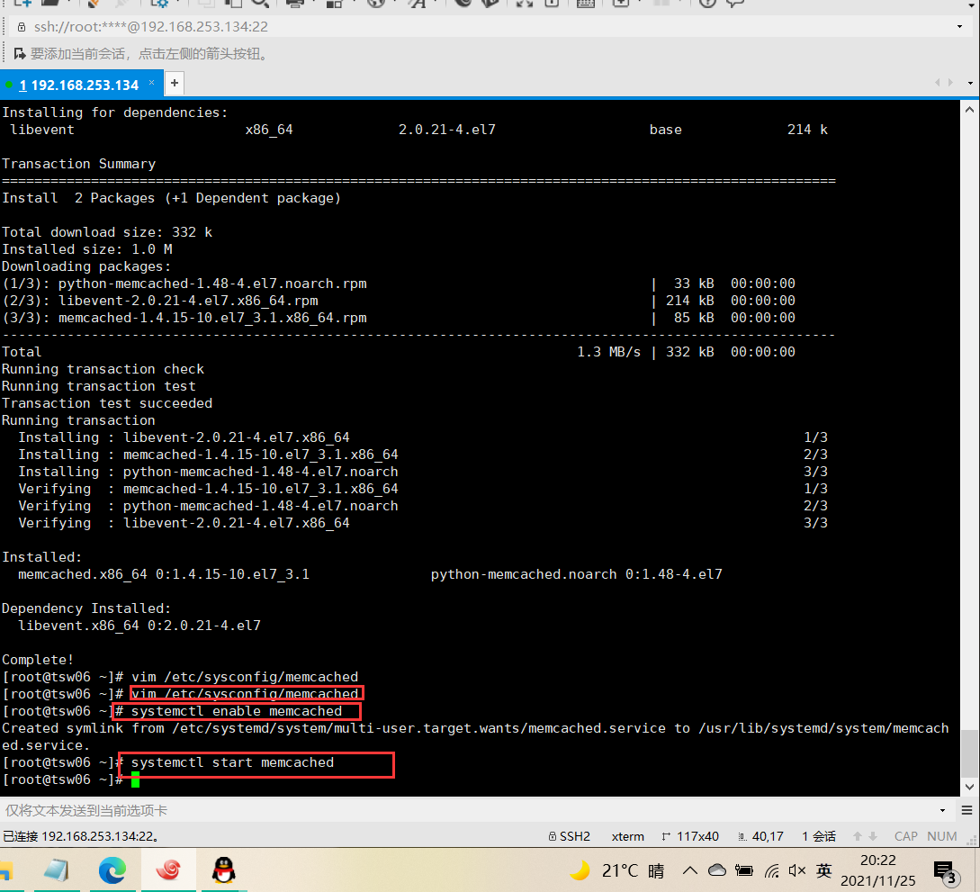Toggle the 英 input method indicator
Image resolution: width=980 pixels, height=892 pixels.
pos(823,870)
